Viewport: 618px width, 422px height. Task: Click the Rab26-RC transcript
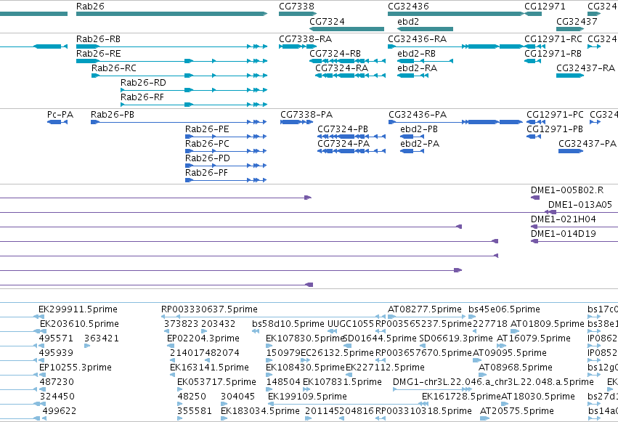click(x=179, y=76)
